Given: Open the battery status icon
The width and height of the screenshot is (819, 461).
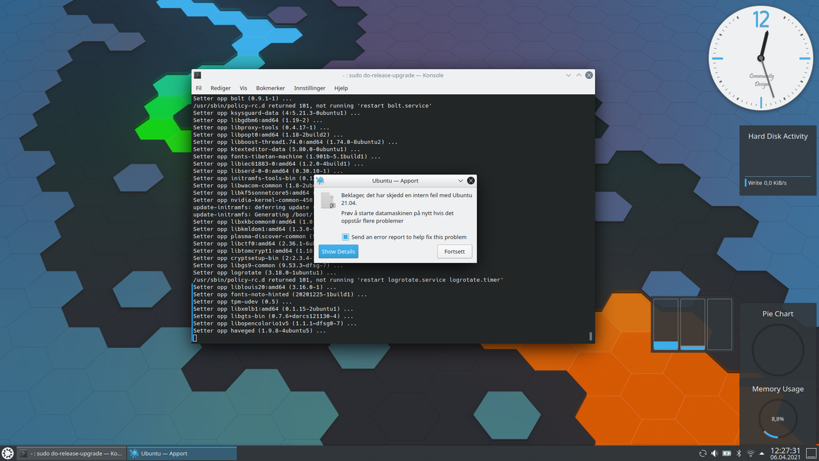Looking at the screenshot, I should pyautogui.click(x=727, y=453).
